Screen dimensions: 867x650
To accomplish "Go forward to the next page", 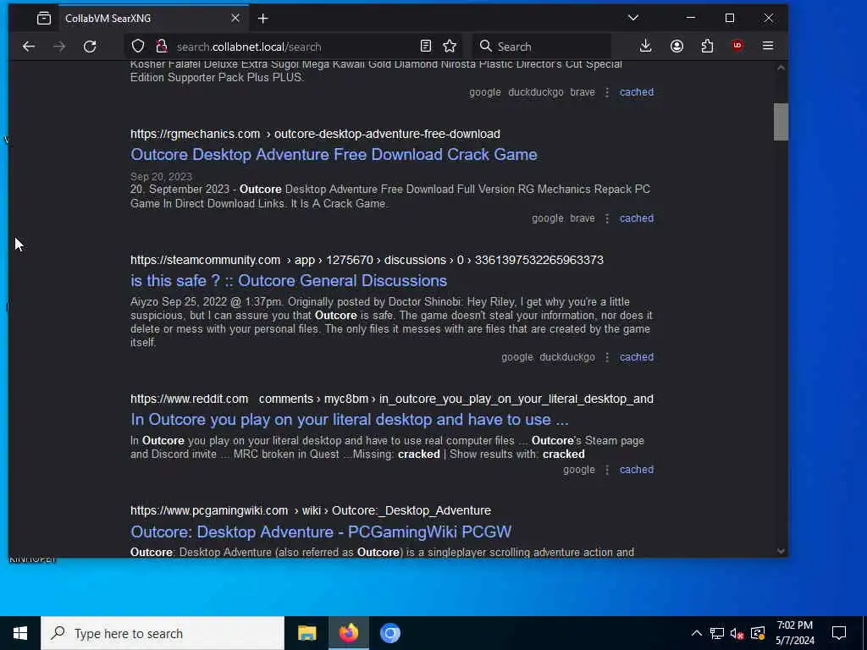I will click(59, 47).
